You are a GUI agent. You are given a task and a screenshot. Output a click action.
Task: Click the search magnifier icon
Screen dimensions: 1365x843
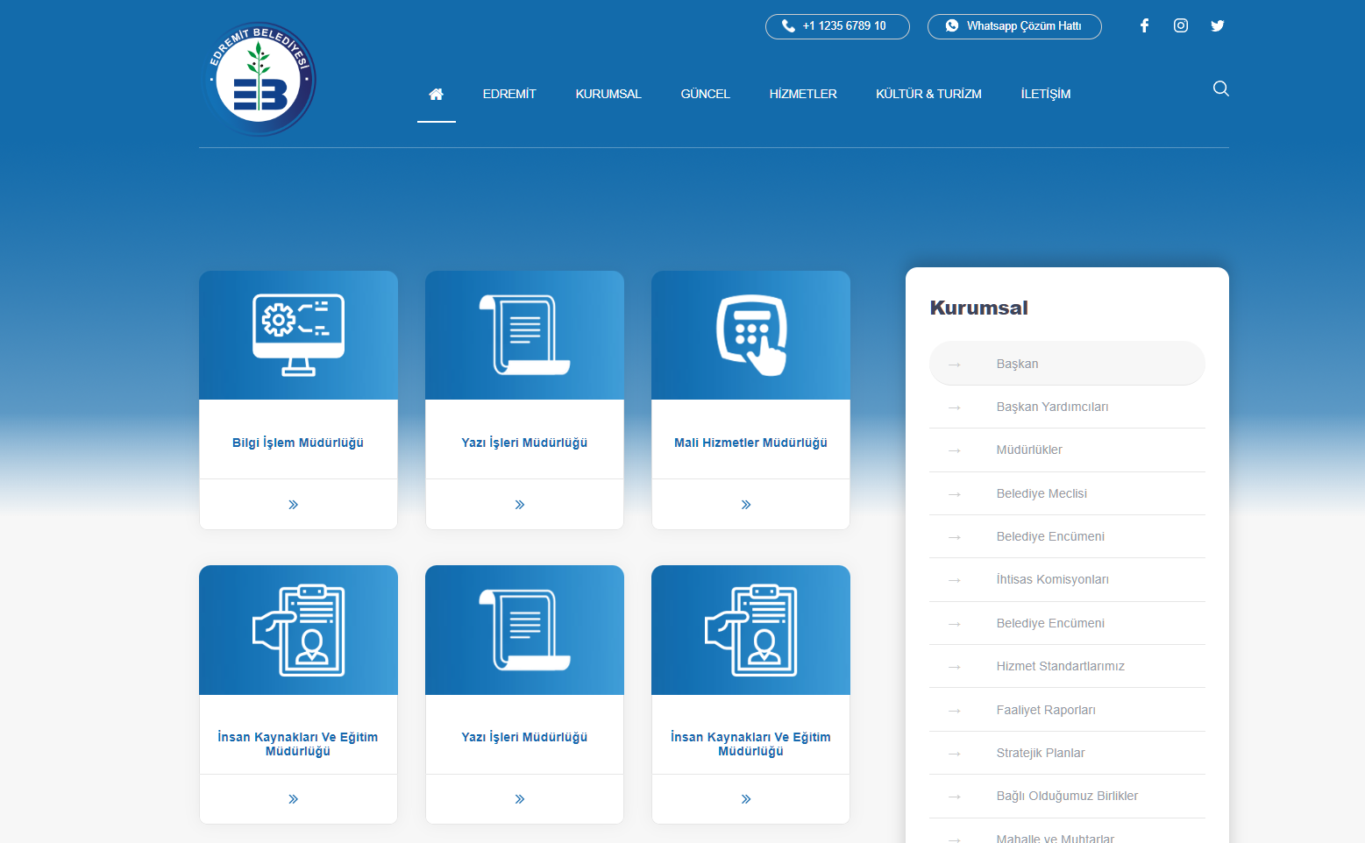1220,89
